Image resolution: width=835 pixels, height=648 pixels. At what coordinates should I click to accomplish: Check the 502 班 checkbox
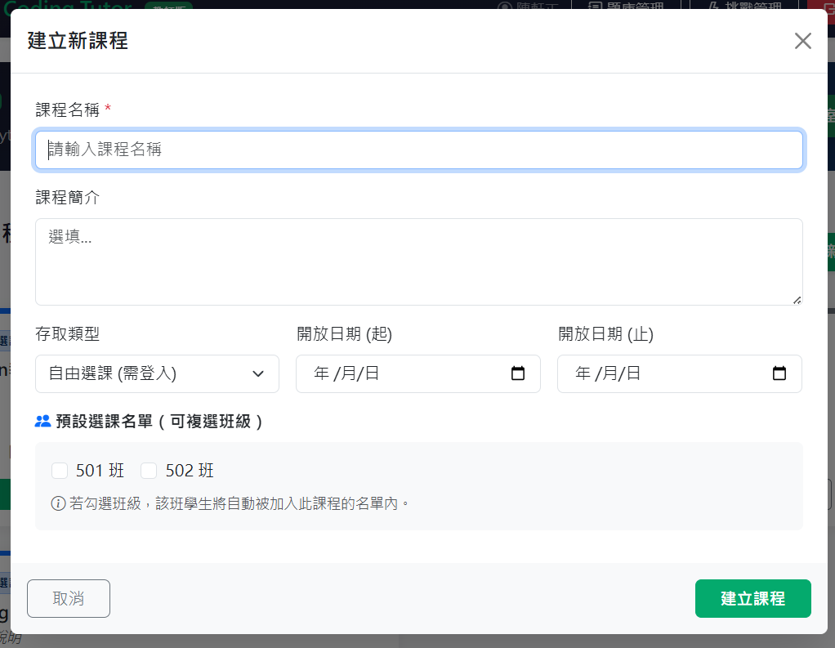(x=149, y=471)
